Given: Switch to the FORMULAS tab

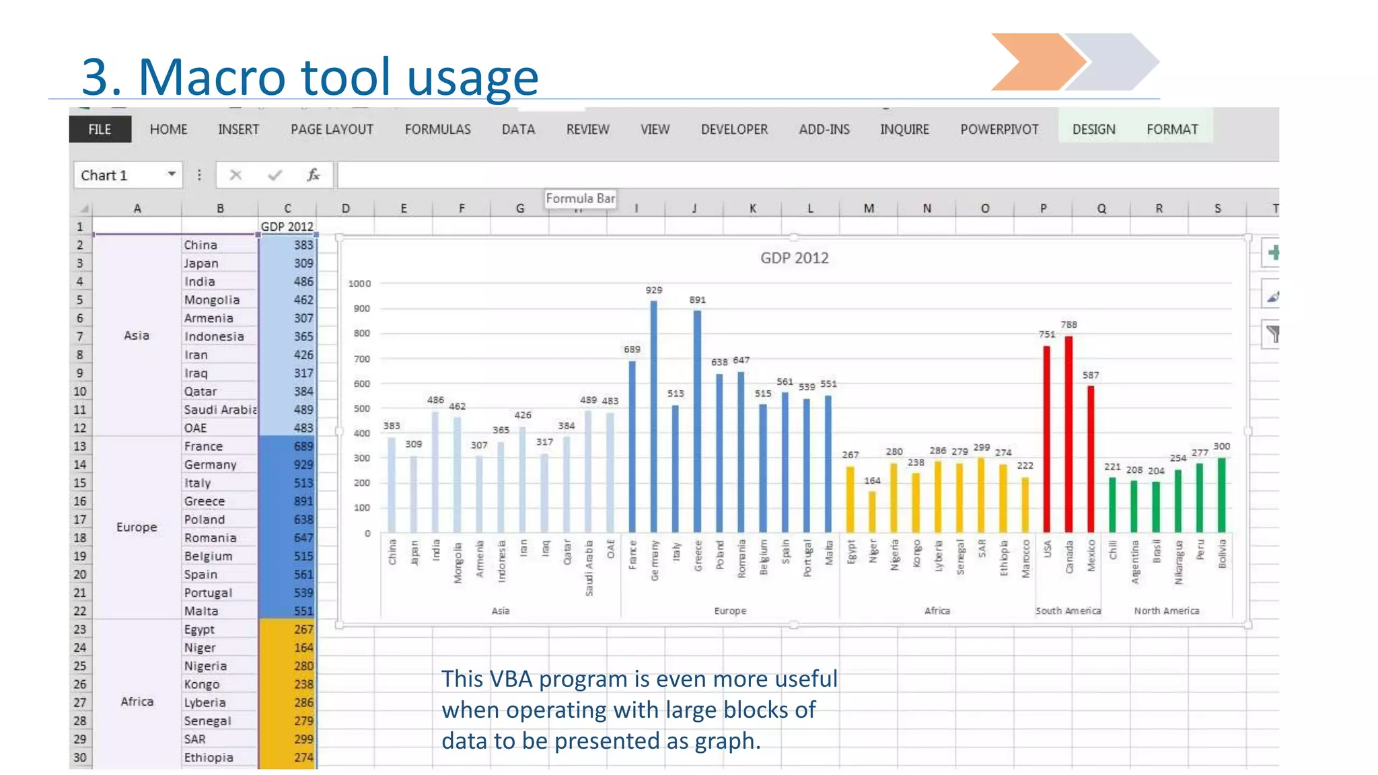Looking at the screenshot, I should tap(437, 129).
